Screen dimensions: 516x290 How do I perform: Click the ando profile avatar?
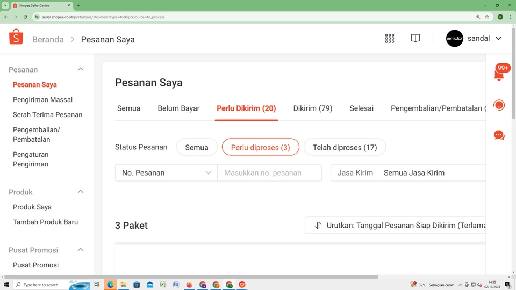(455, 39)
